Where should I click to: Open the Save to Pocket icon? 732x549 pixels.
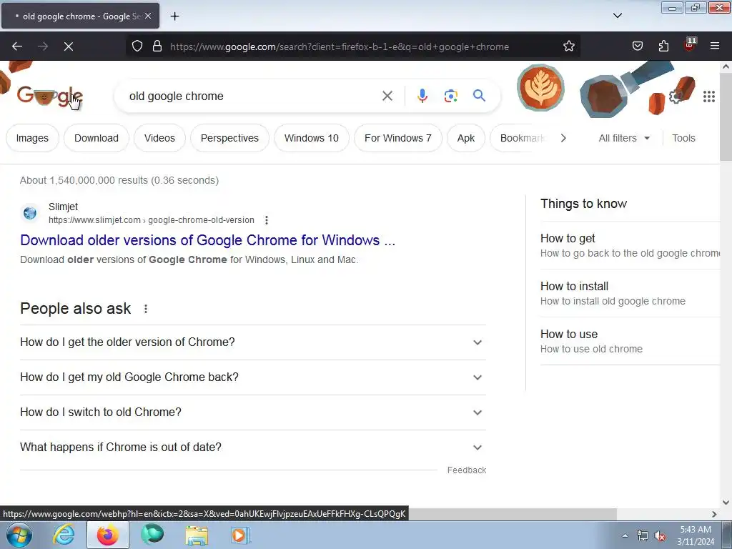[637, 46]
